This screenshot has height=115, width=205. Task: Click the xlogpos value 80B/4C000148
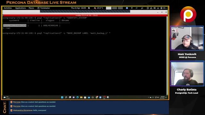click(x=51, y=26)
